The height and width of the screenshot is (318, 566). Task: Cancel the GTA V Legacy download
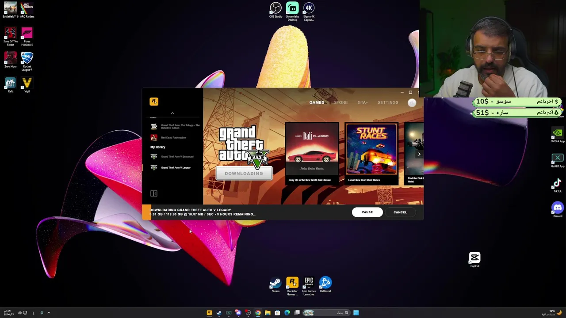pos(400,212)
